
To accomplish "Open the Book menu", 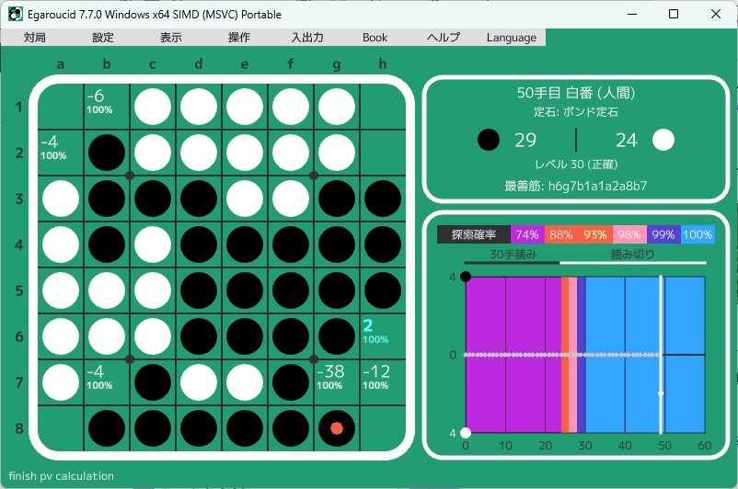I will (375, 38).
